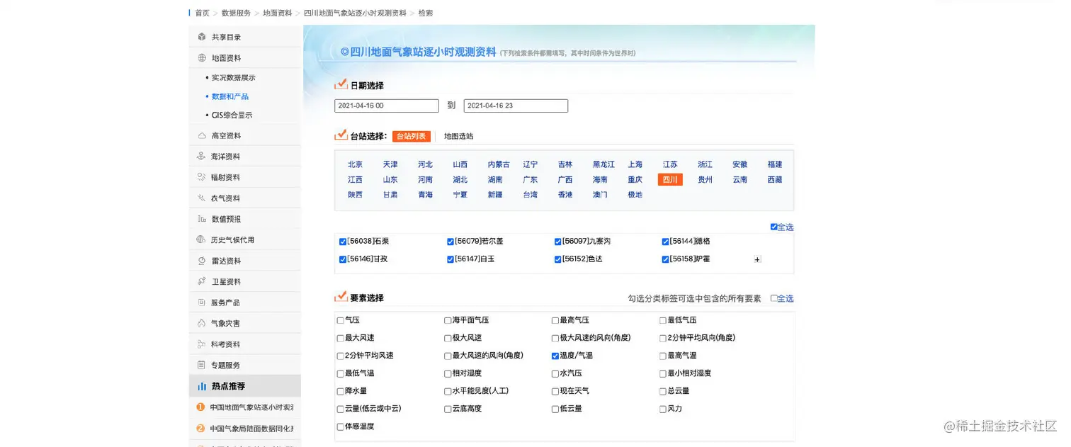Image resolution: width=1071 pixels, height=447 pixels.
Task: Click orange number 2 badge in hot list
Action: click(x=200, y=428)
